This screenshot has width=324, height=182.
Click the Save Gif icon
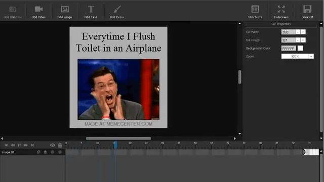tap(307, 12)
